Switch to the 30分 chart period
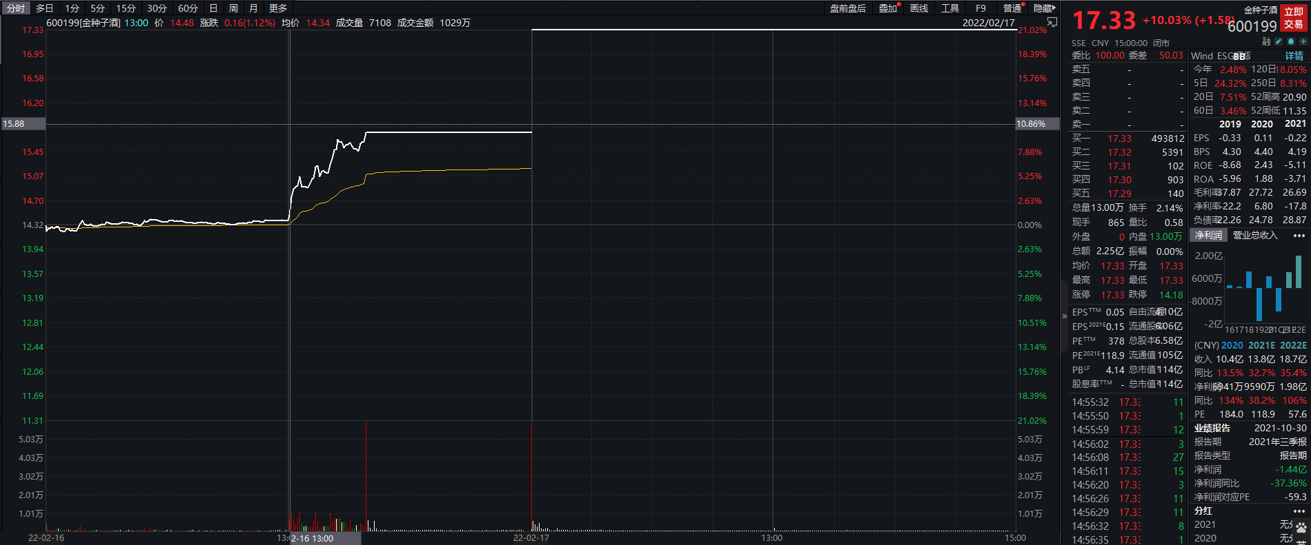The height and width of the screenshot is (545, 1311). [157, 8]
